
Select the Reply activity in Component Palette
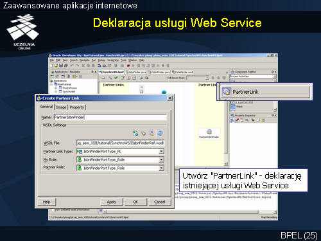(237, 107)
